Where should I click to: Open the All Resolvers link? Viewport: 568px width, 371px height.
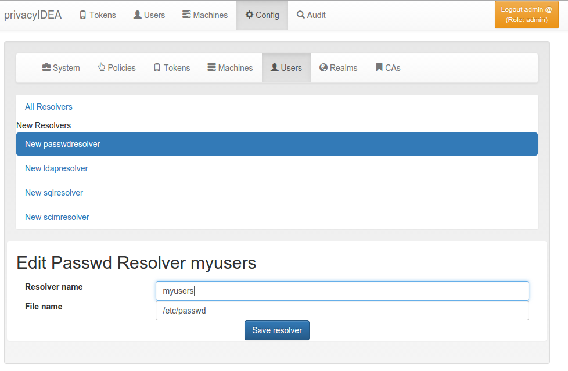(x=49, y=107)
